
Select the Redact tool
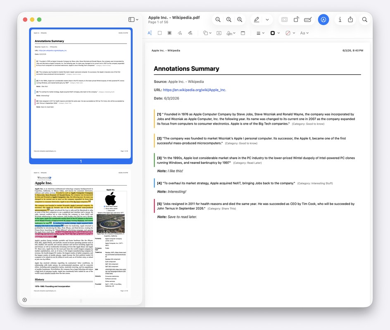coord(170,33)
